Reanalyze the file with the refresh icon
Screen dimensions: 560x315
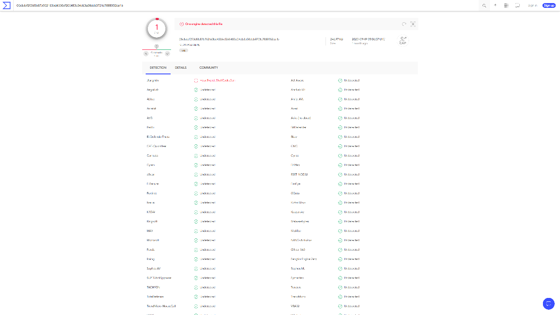(404, 24)
